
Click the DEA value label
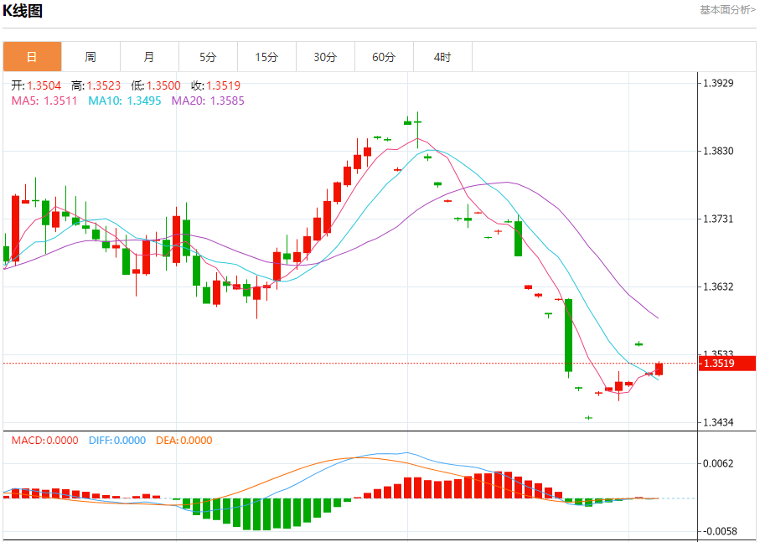pyautogui.click(x=184, y=441)
